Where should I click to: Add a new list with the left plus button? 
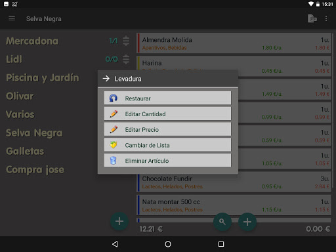click(119, 221)
